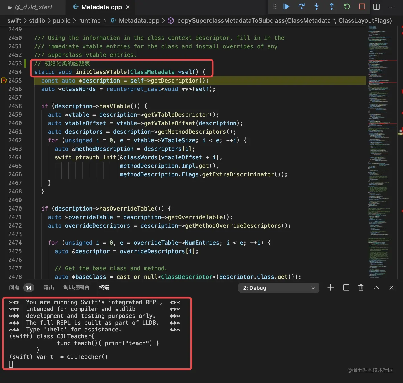Create a new terminal with plus icon

330,288
